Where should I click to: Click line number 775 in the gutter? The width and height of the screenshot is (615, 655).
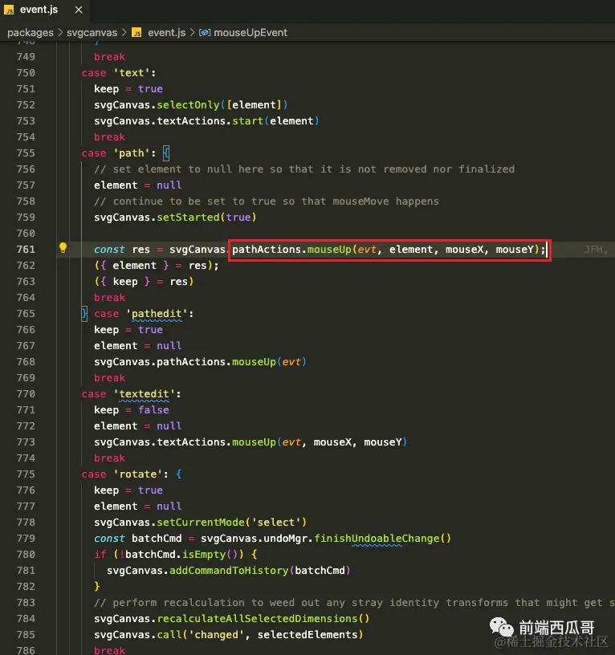tap(26, 474)
